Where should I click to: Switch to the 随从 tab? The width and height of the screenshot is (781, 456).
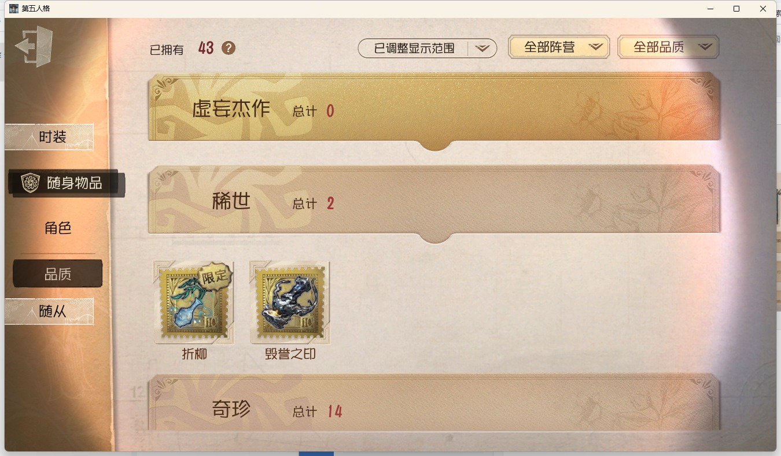coord(49,312)
